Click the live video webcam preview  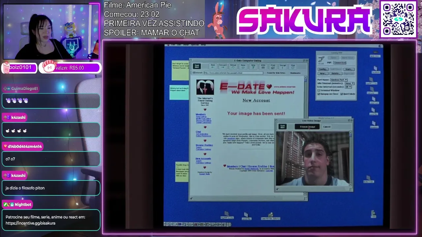pos(313,159)
